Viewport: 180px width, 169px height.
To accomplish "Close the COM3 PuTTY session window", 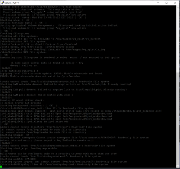I will (175, 3).
